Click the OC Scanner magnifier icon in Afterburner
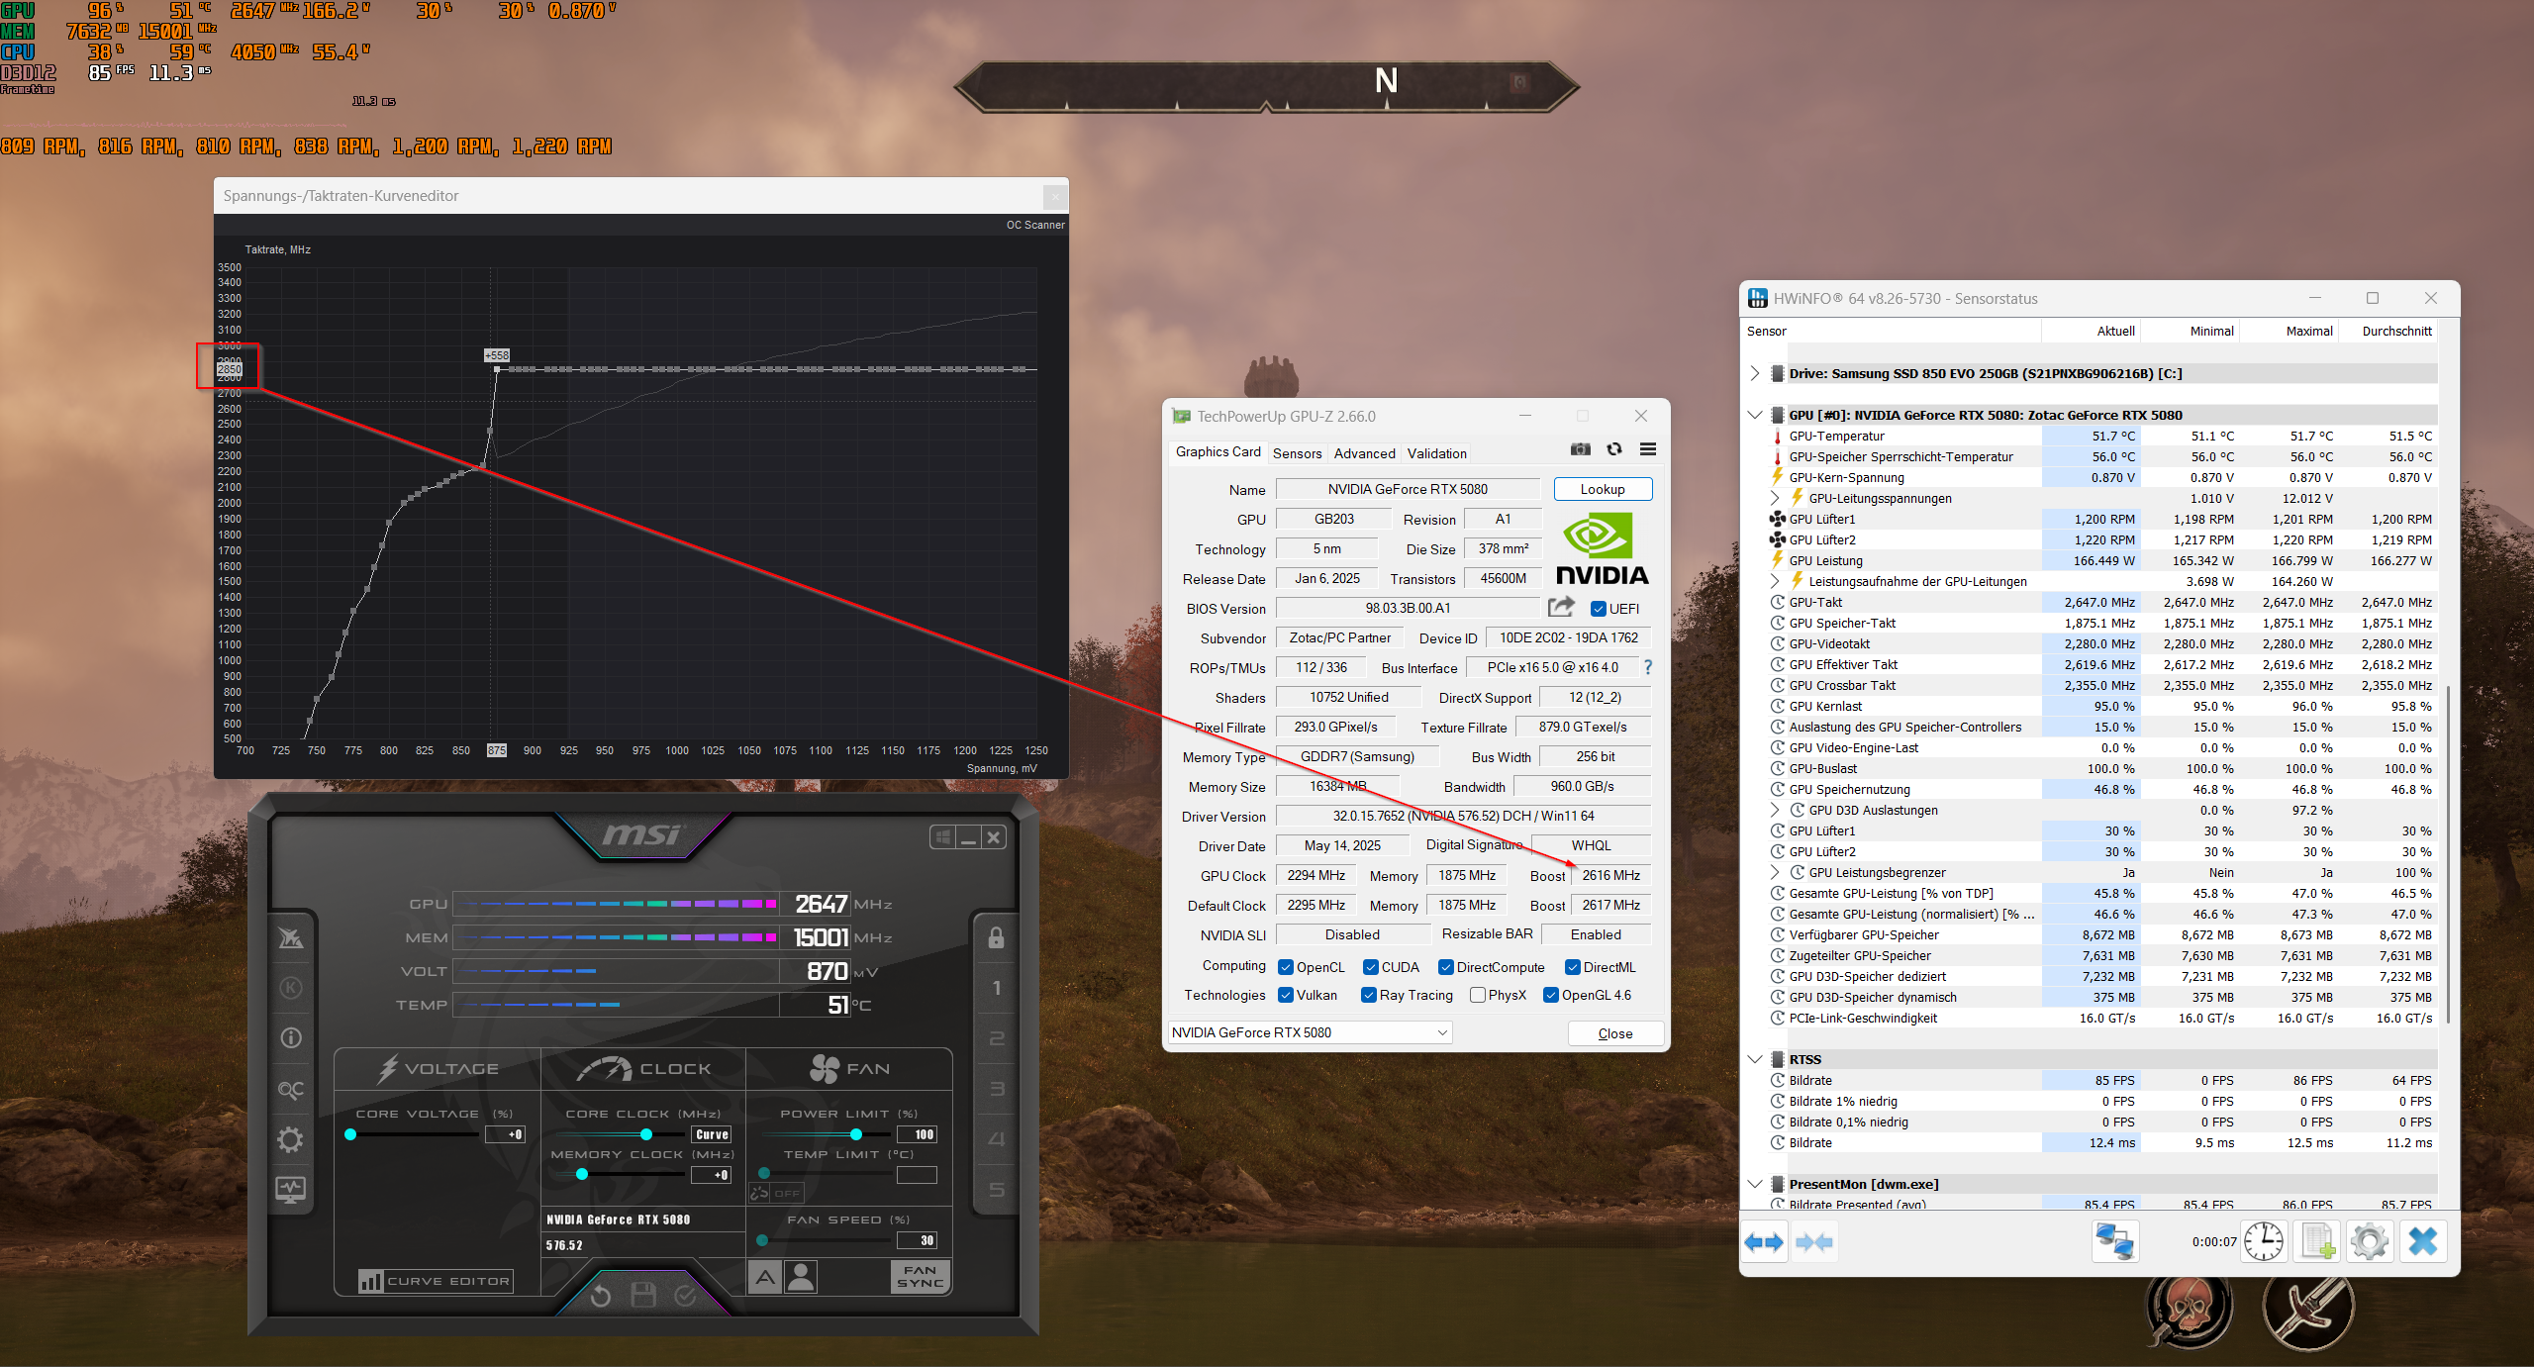This screenshot has height=1367, width=2534. 290,1089
